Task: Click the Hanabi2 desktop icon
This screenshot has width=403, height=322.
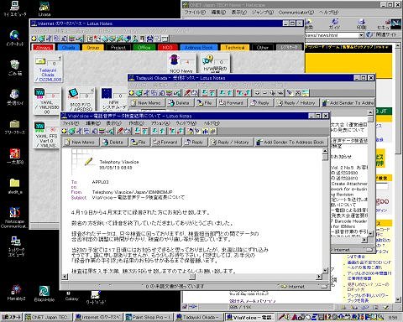Action: tap(16, 293)
